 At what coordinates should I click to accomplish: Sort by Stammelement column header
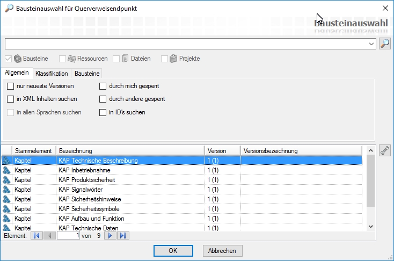(34, 150)
